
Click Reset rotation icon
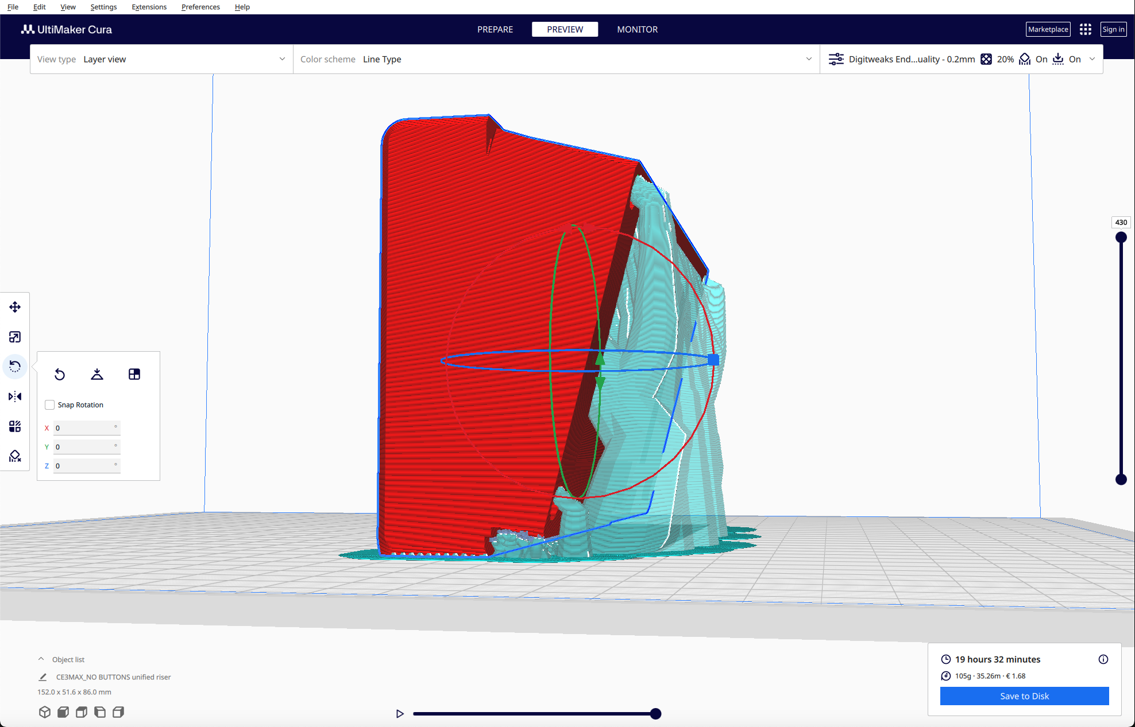point(60,374)
